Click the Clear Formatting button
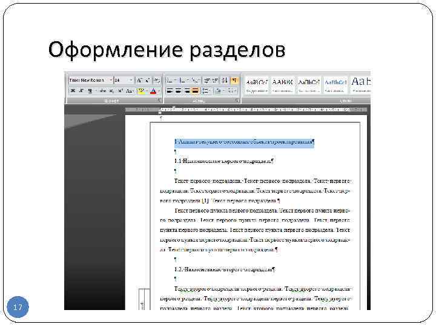 point(157,80)
